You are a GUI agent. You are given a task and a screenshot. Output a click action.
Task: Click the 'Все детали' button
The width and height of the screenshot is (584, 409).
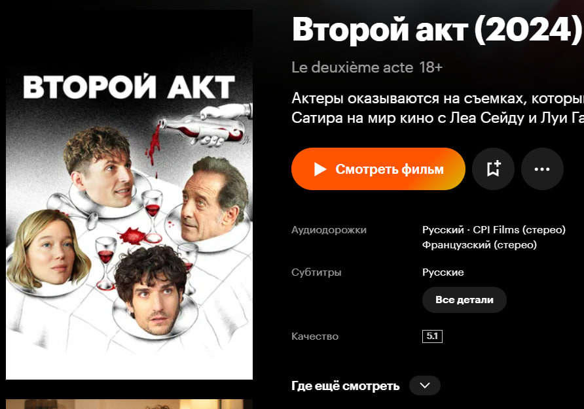pos(464,300)
